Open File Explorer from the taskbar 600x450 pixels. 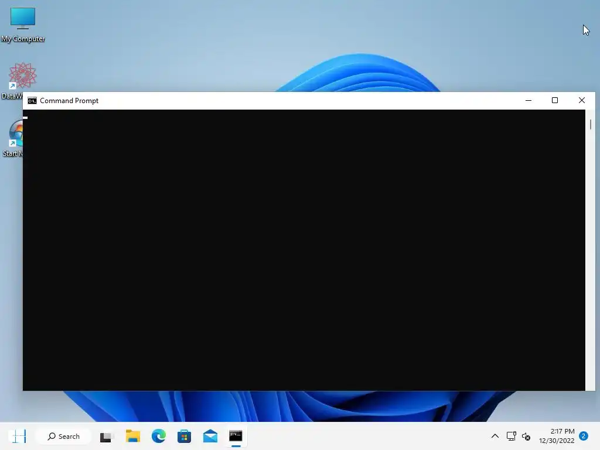click(133, 436)
